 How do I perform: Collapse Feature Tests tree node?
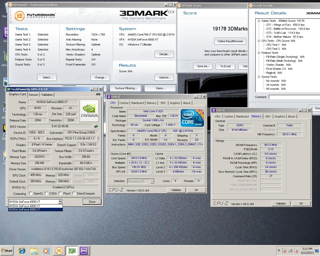(x=259, y=53)
